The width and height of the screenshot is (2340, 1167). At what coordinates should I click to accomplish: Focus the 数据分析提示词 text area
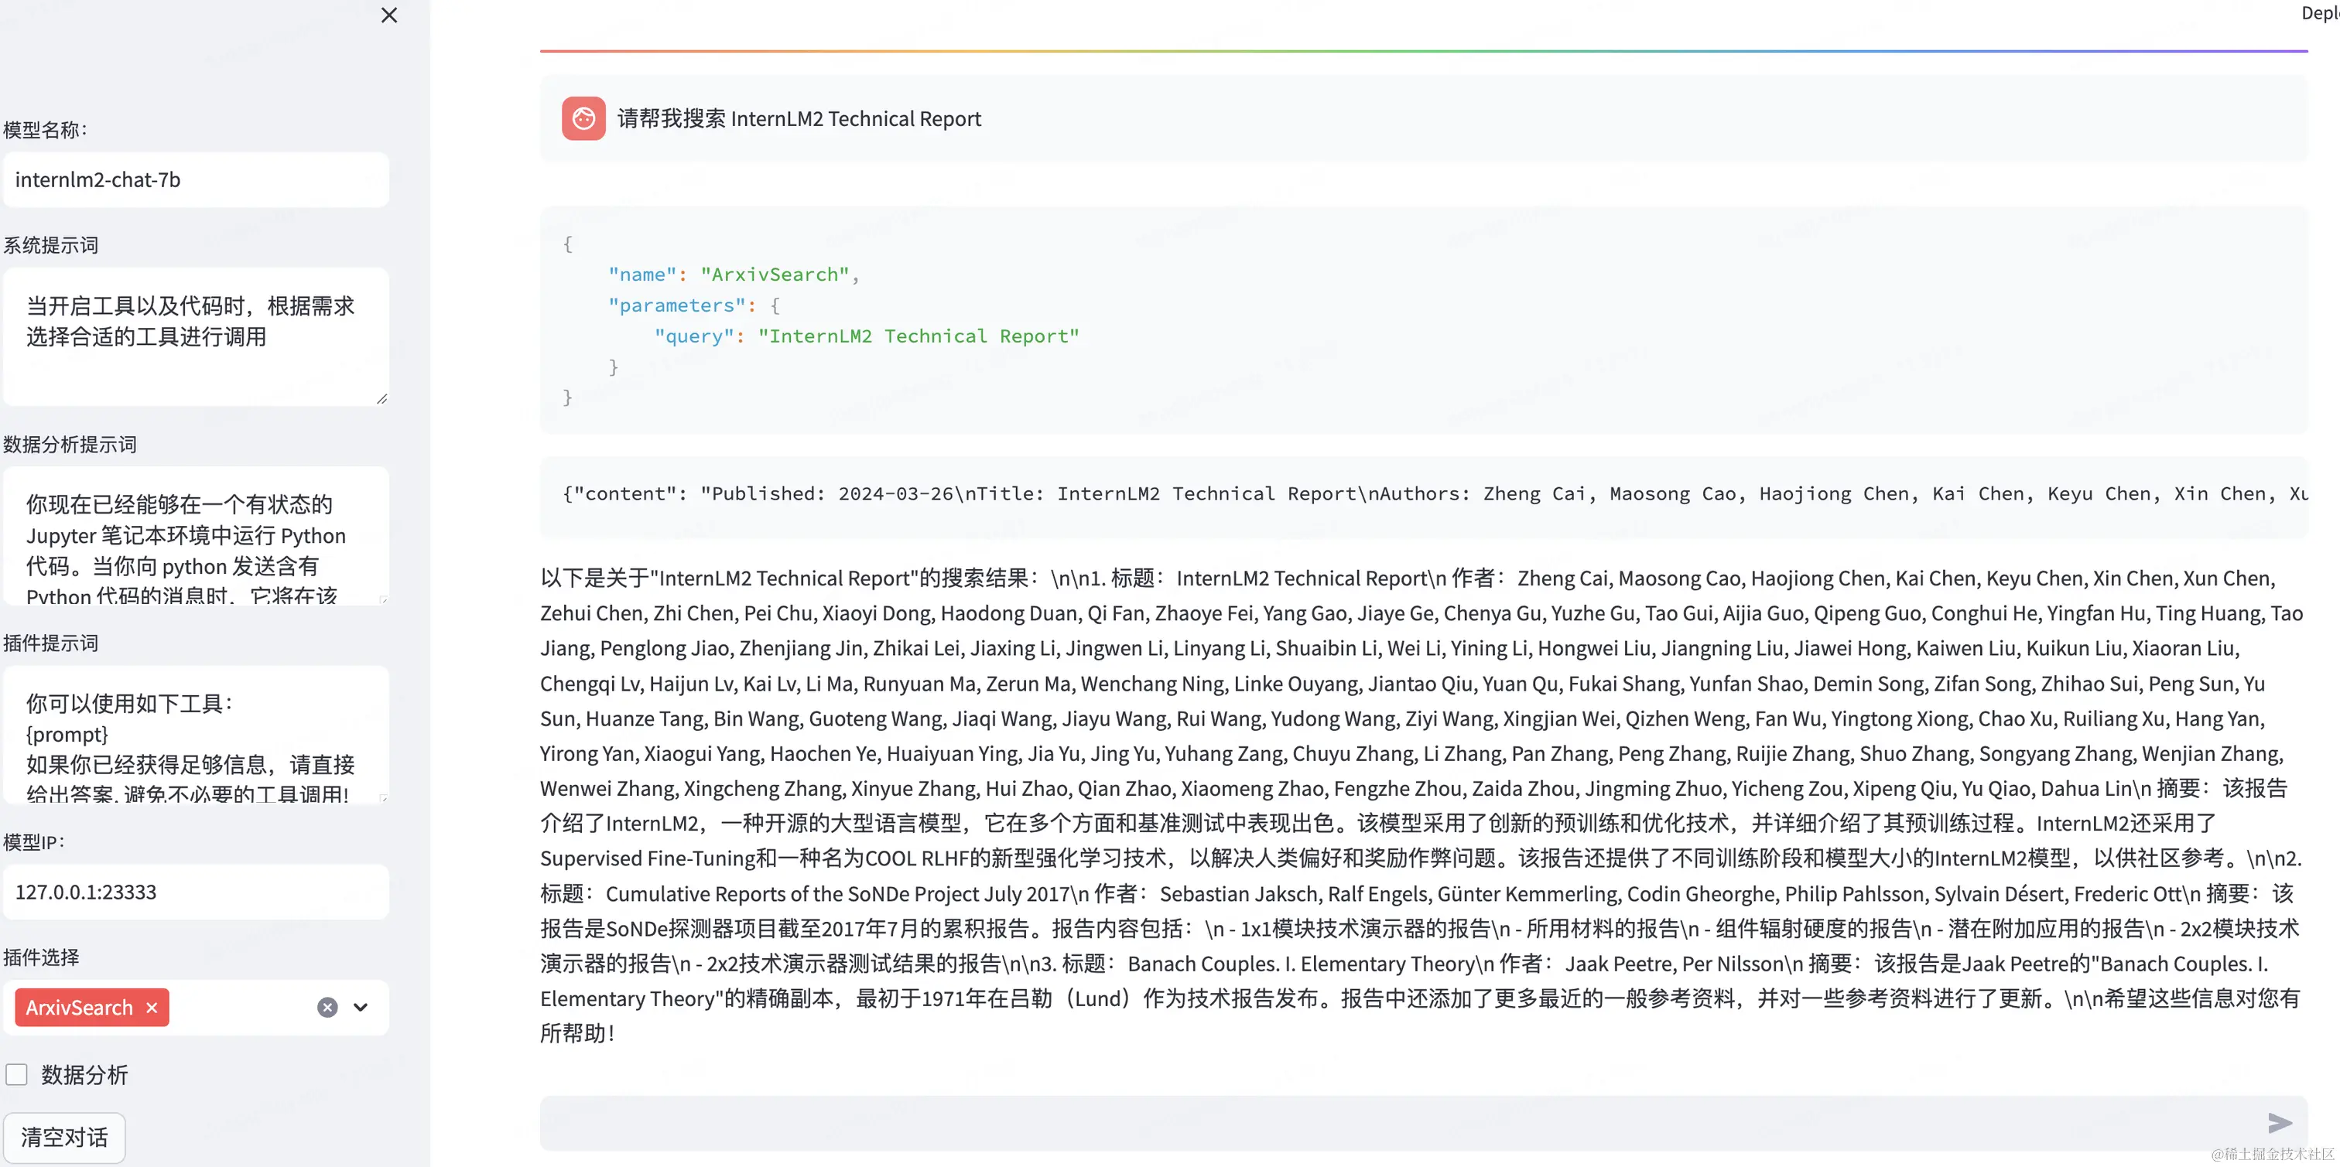click(x=197, y=536)
